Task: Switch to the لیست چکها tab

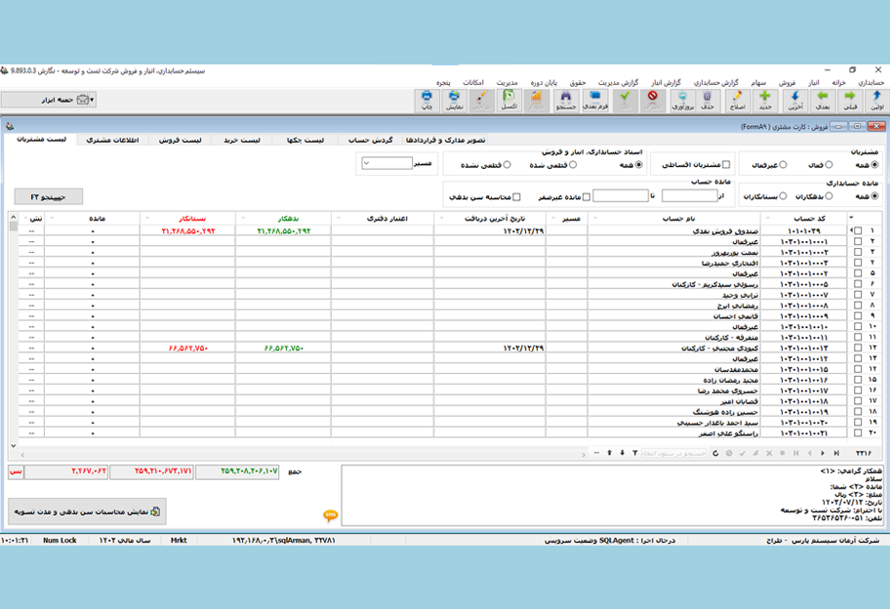Action: point(306,141)
